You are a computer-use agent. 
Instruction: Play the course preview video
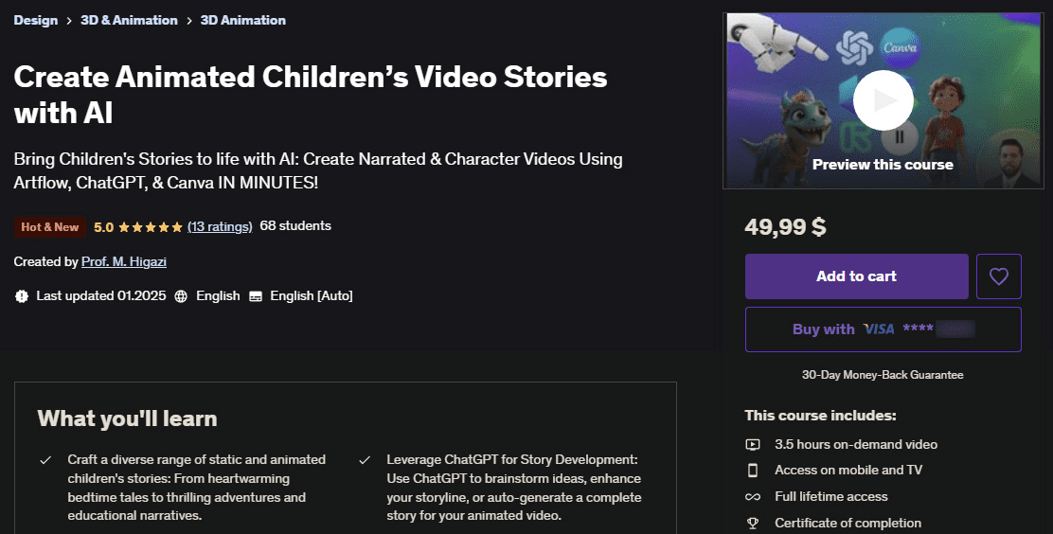tap(883, 99)
